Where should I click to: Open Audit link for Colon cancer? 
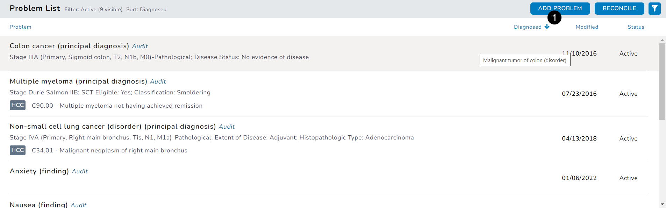(x=140, y=46)
